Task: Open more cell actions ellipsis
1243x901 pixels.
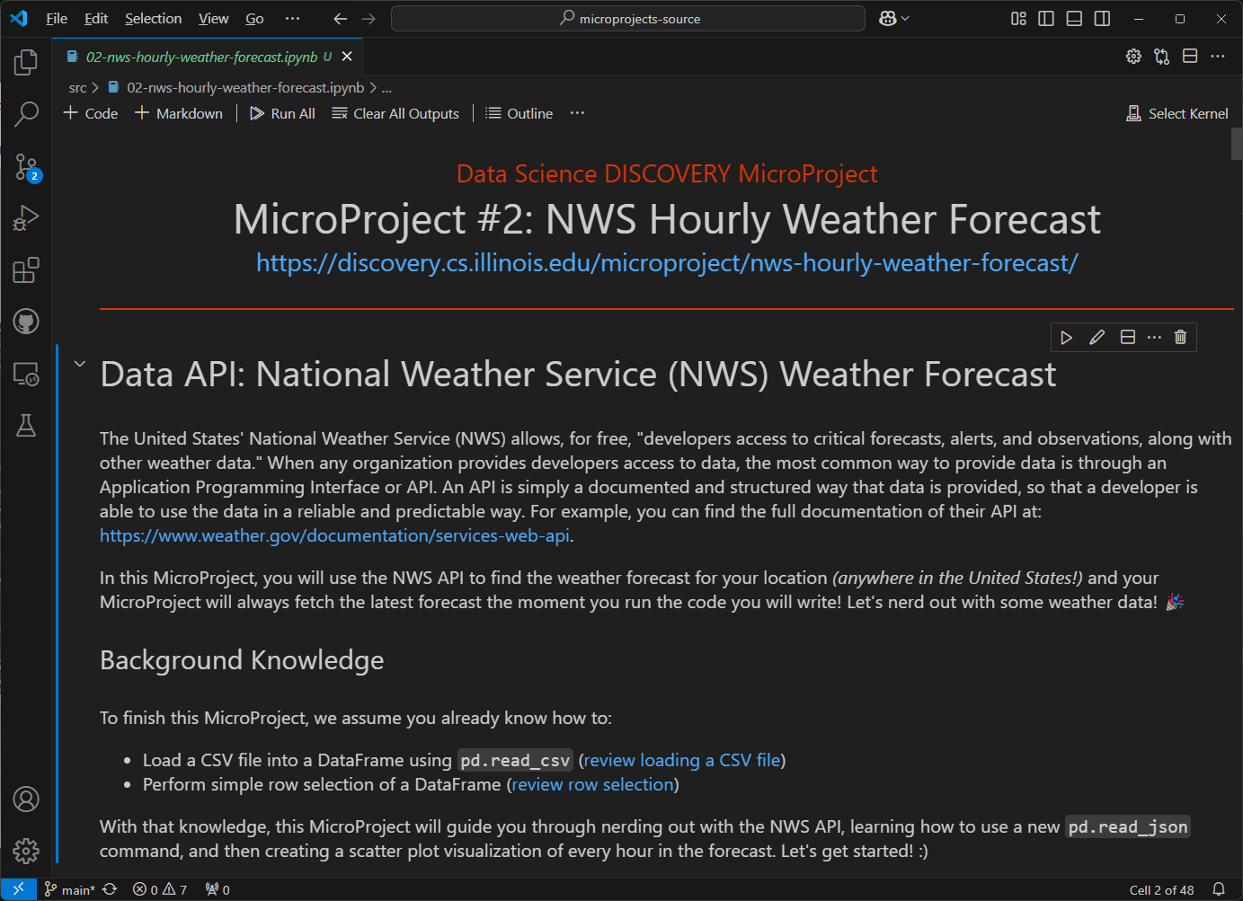Action: click(x=1155, y=338)
